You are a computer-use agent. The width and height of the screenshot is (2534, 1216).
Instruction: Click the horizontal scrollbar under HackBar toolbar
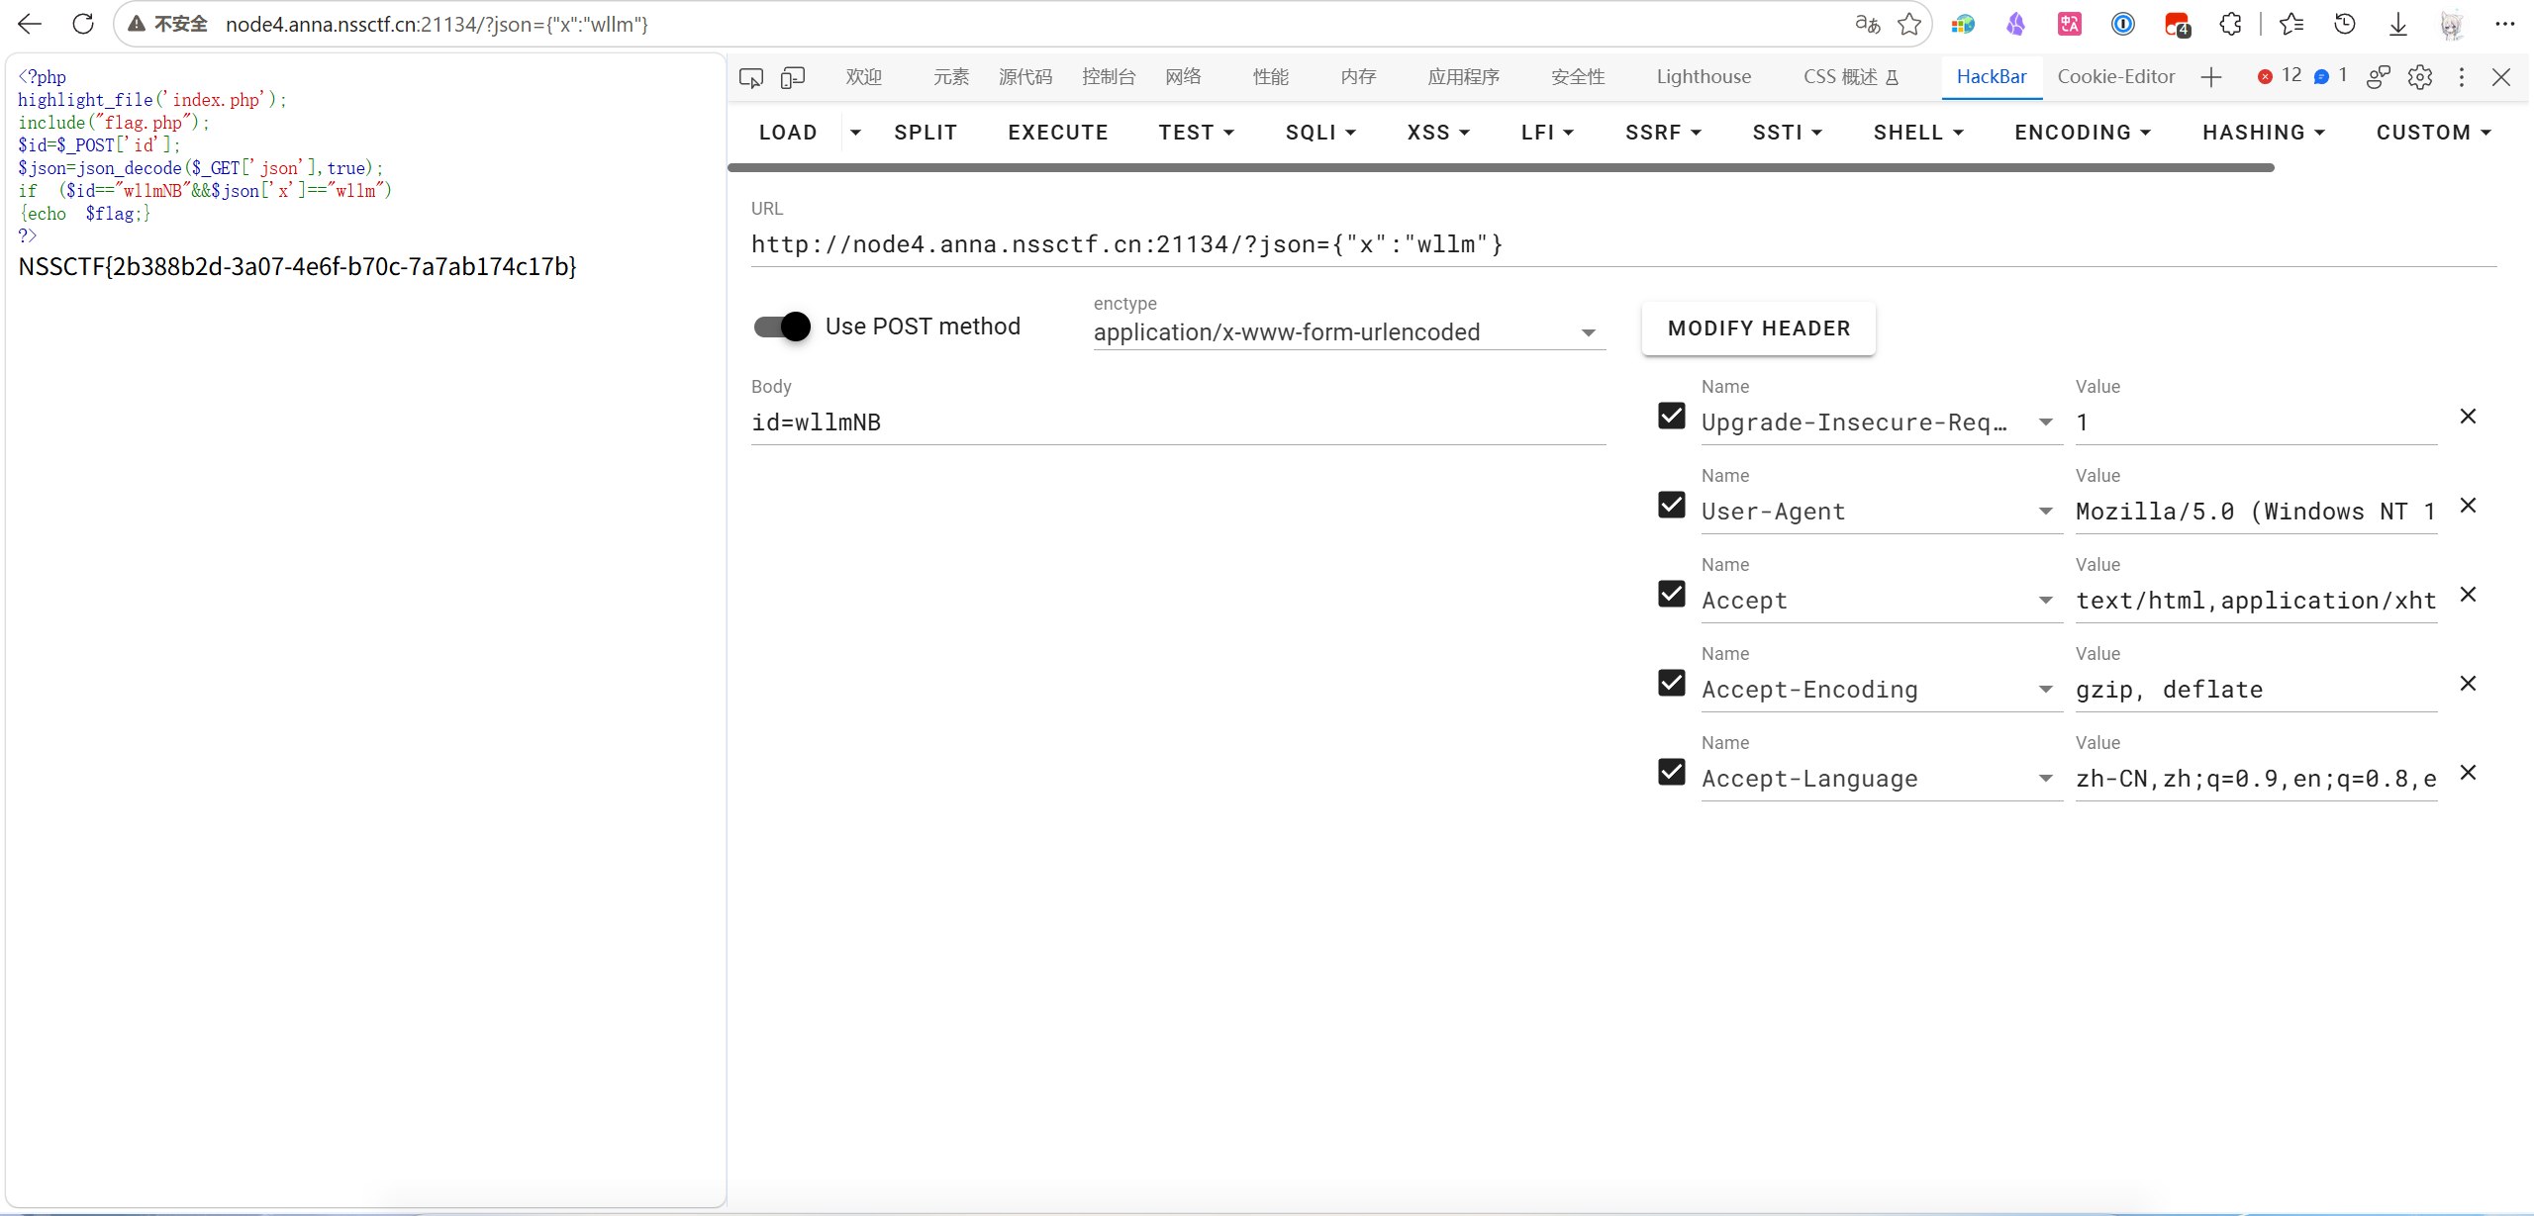pyautogui.click(x=1501, y=168)
